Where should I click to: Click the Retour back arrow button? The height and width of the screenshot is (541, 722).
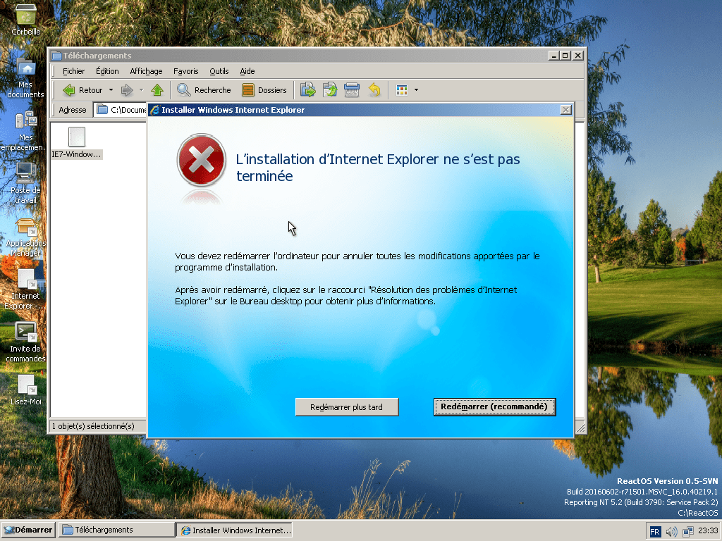pos(82,90)
